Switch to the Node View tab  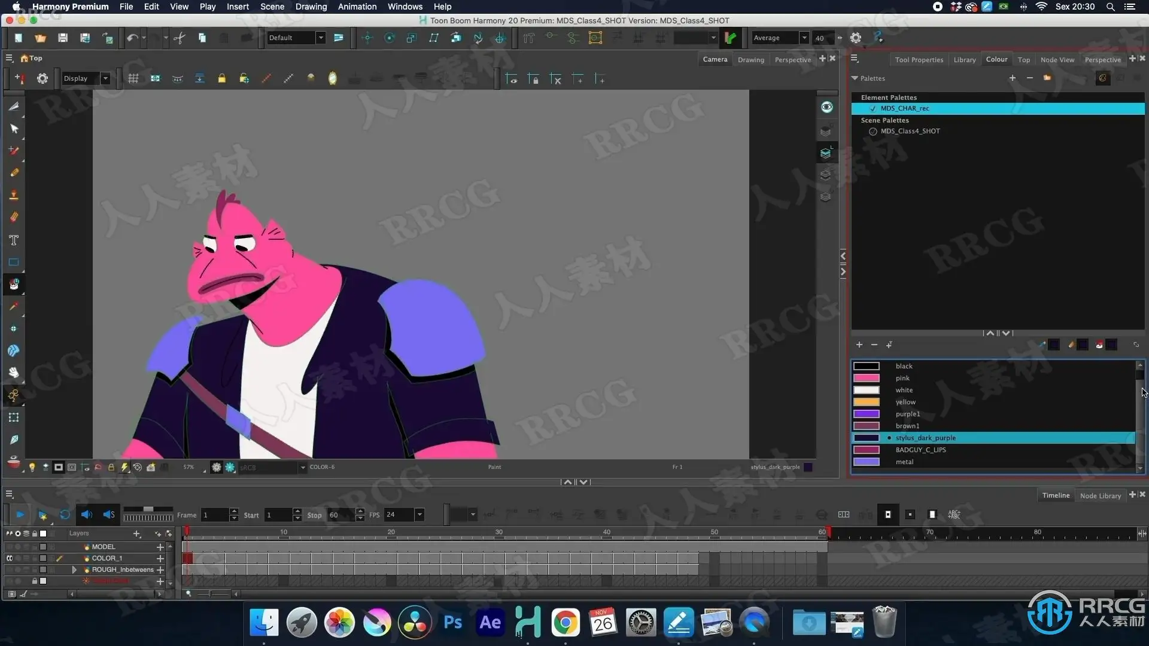[1057, 59]
